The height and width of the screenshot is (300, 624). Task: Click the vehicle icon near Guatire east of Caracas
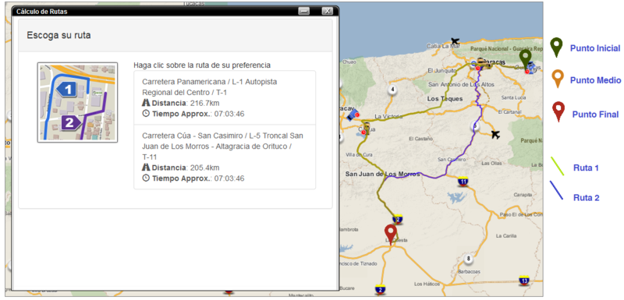coord(530,68)
